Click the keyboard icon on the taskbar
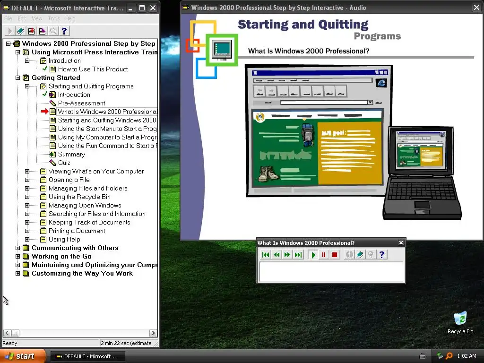This screenshot has width=484, height=363. pos(423,356)
